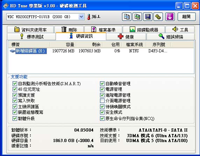
Task: Switch to the 錯誤掃描 tab
Action: 171,37
